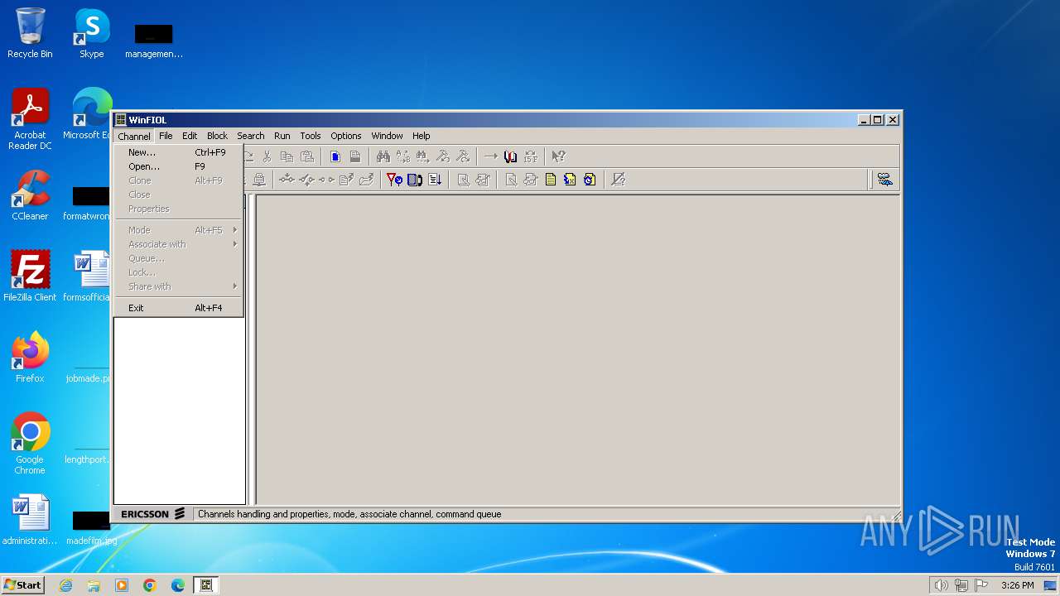Screen dimensions: 1060x596
Task: Click the Edit menu
Action: (190, 136)
